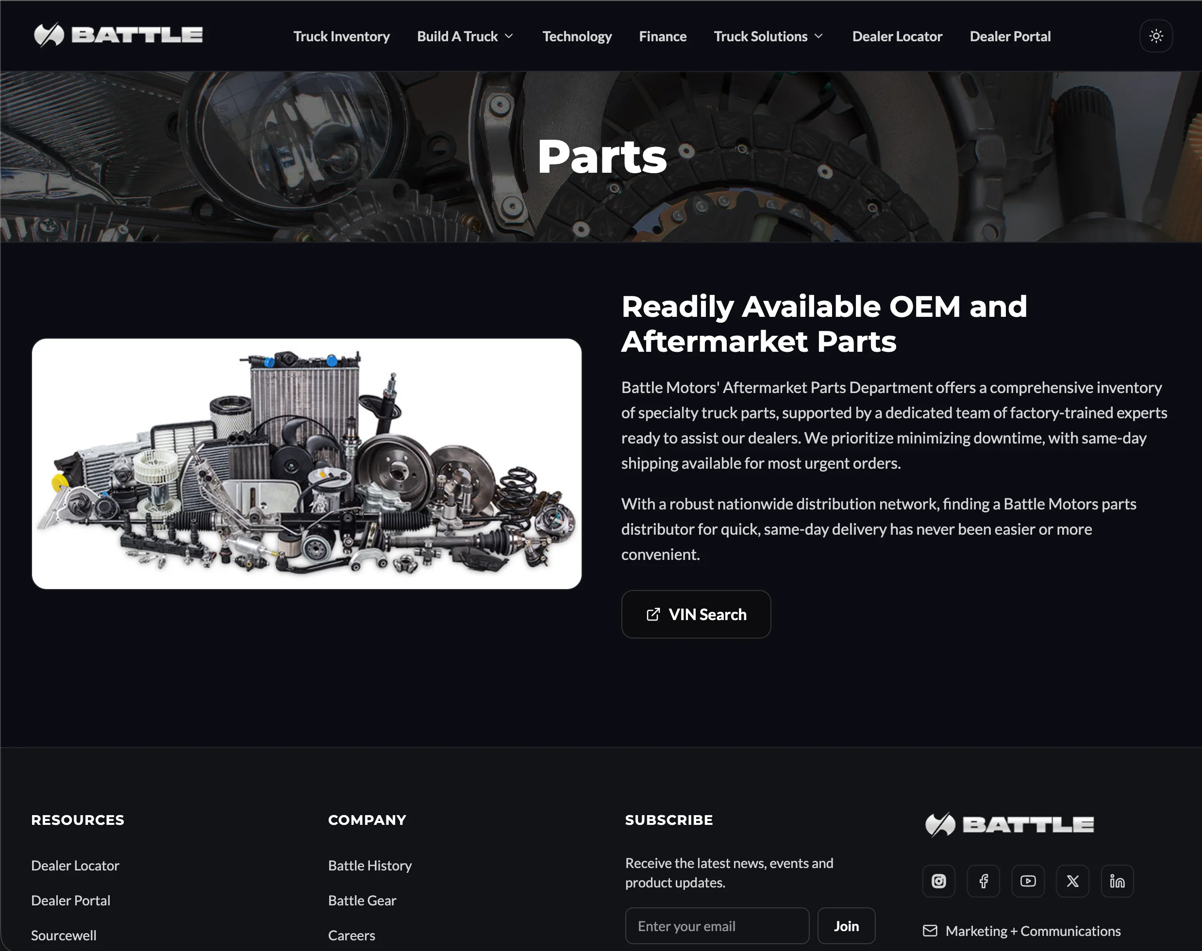This screenshot has width=1202, height=951.
Task: Open the Battle Gear link
Action: coord(362,901)
